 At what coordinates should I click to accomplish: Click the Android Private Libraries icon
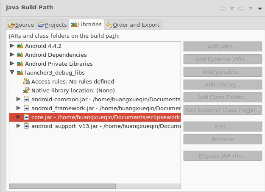pos(20,64)
